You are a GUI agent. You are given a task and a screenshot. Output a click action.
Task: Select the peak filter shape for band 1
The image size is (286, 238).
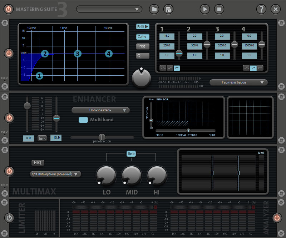[163, 68]
